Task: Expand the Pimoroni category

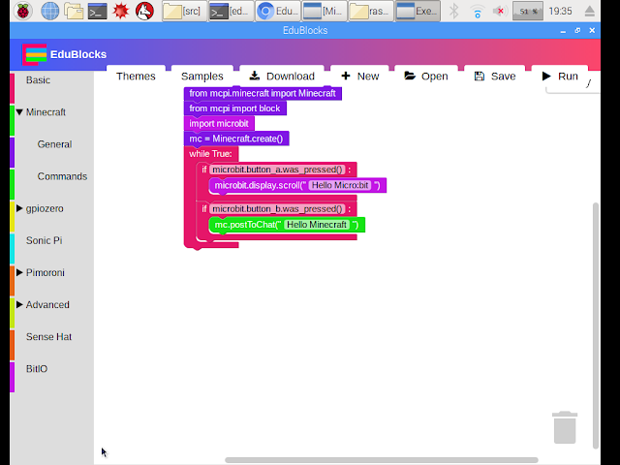Action: pos(19,272)
